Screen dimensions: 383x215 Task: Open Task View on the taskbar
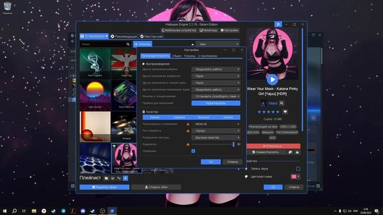click(x=24, y=211)
